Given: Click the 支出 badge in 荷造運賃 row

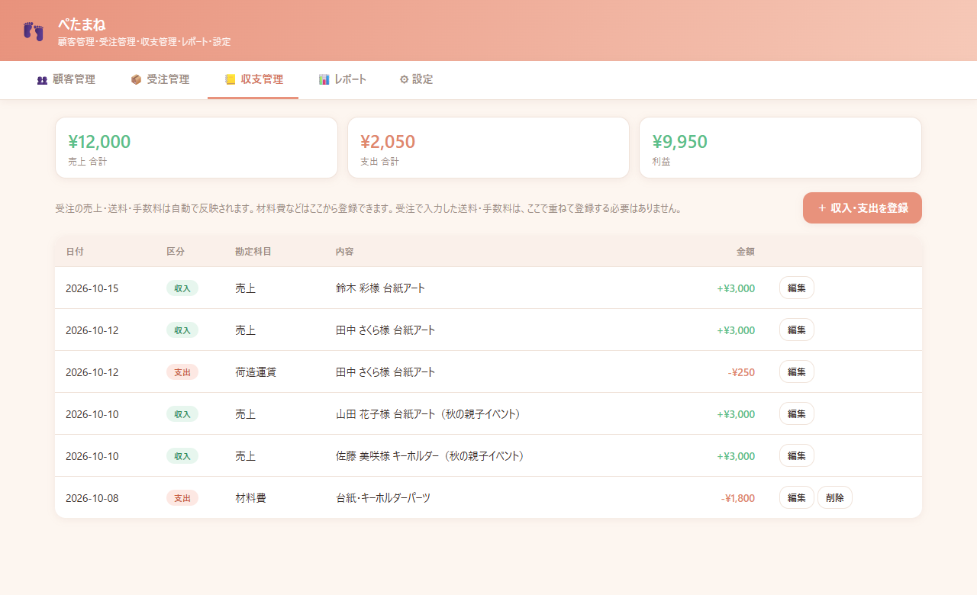Looking at the screenshot, I should (x=182, y=372).
